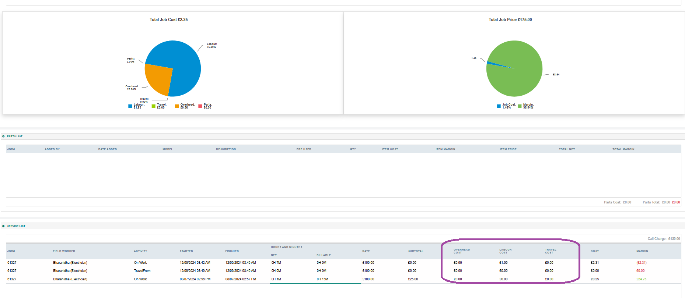This screenshot has height=298, width=685.
Task: Click the blue Job Cost legend square
Action: [499, 106]
